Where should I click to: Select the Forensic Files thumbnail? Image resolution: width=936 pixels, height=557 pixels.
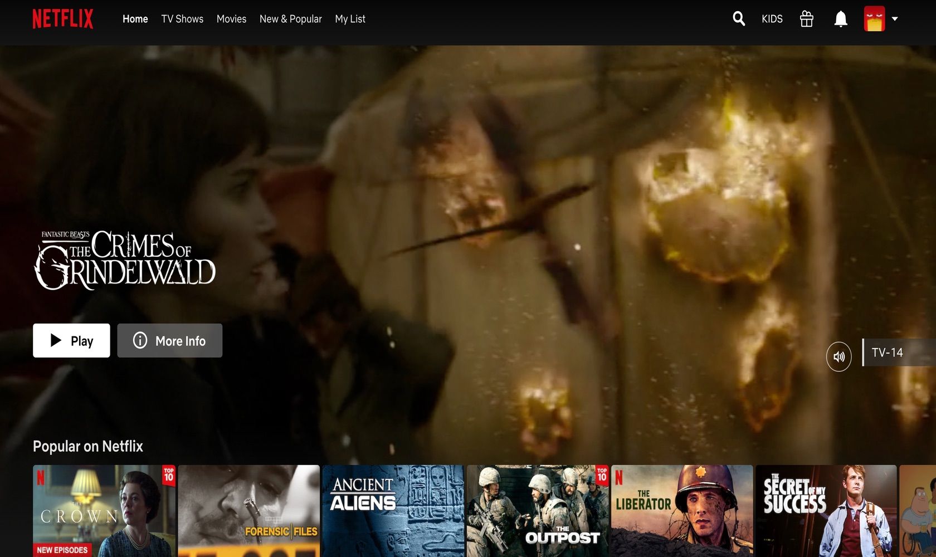point(248,511)
